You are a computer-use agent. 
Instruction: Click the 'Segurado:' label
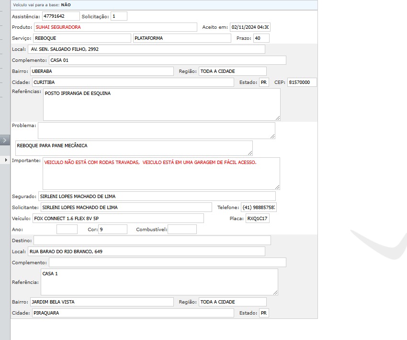coord(24,197)
